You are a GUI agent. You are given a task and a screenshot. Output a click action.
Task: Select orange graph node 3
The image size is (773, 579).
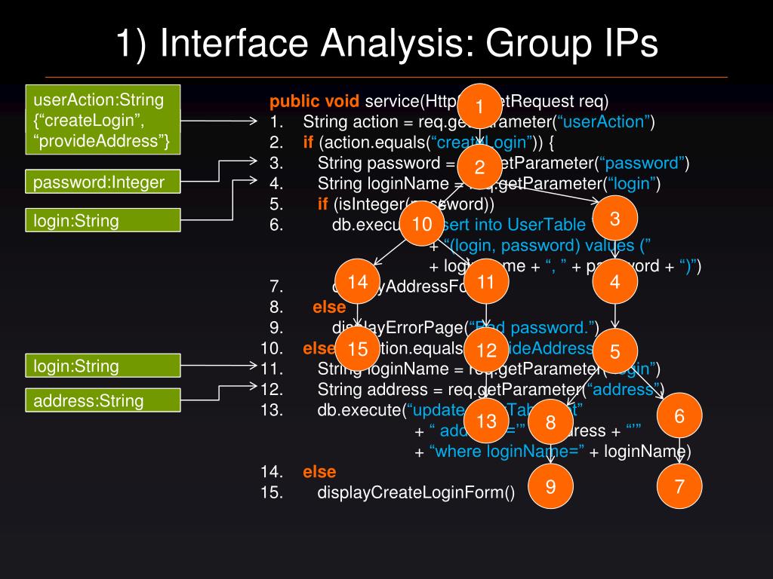tap(614, 218)
